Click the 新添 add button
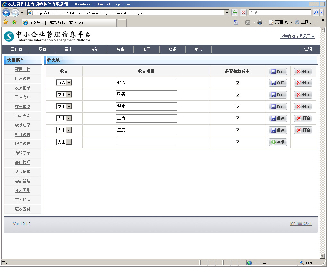The width and height of the screenshot is (327, 267). pyautogui.click(x=278, y=142)
